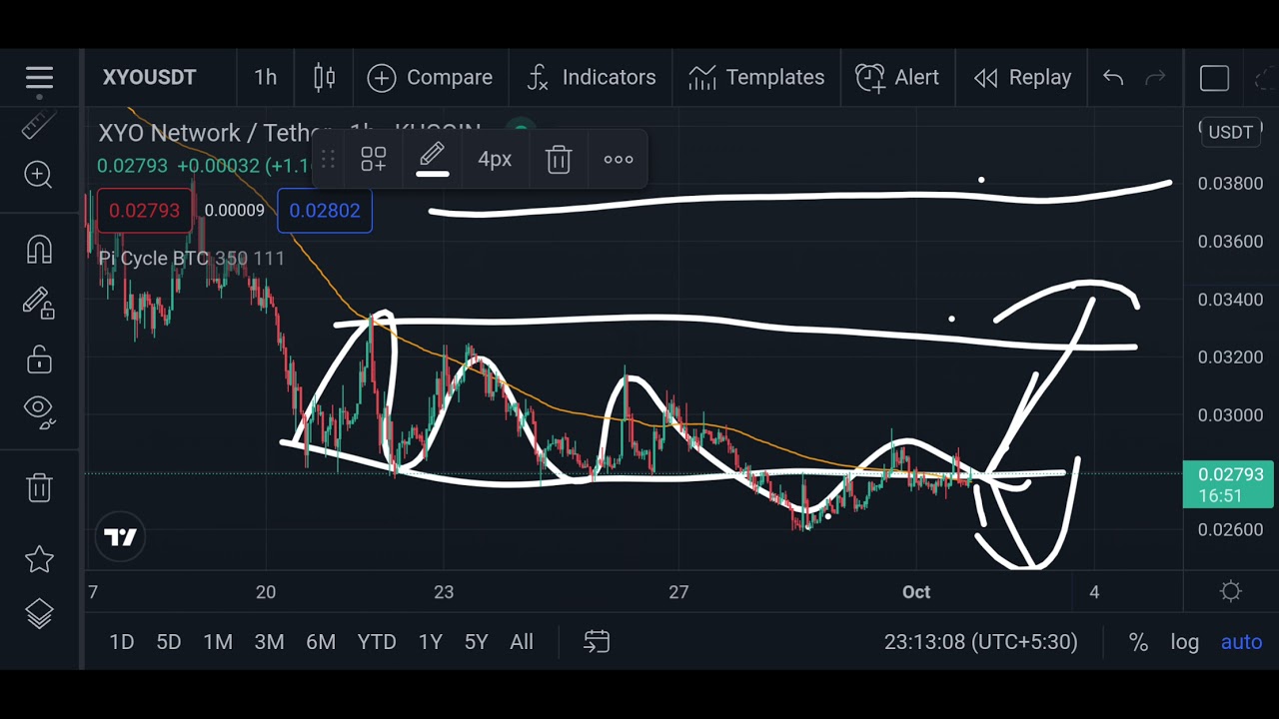Viewport: 1279px width, 719px height.
Task: Click the 0.03400 price axis label
Action: [x=1230, y=300]
